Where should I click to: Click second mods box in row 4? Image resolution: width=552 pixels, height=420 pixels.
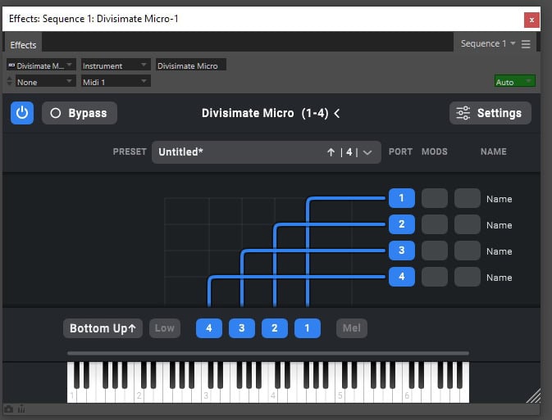tap(468, 277)
